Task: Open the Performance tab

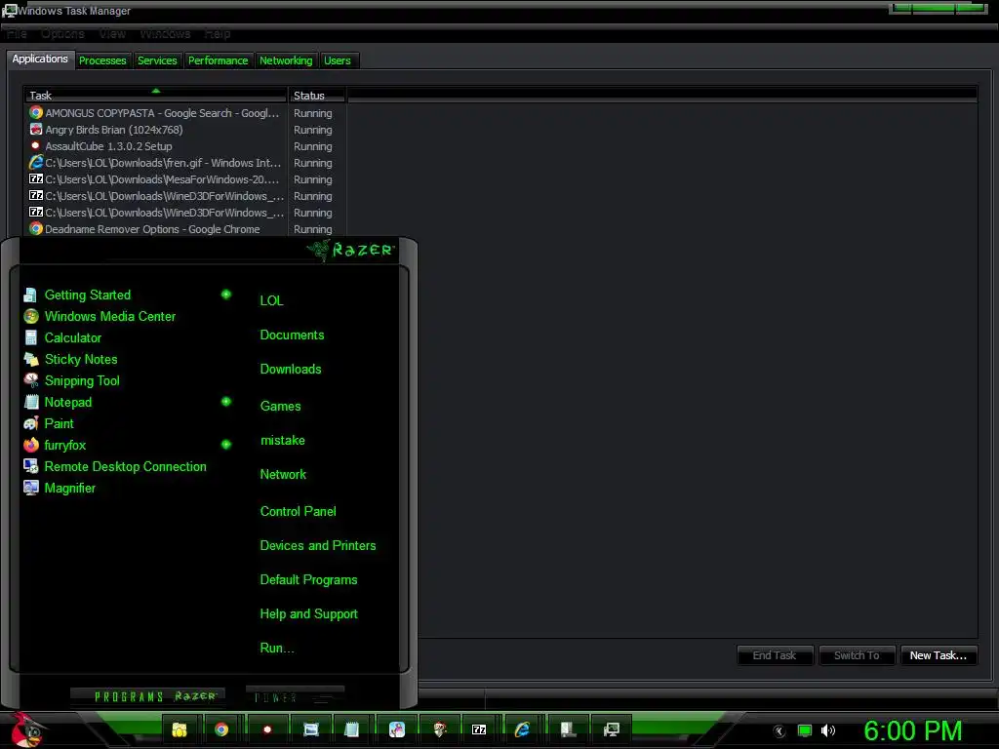Action: pos(218,60)
